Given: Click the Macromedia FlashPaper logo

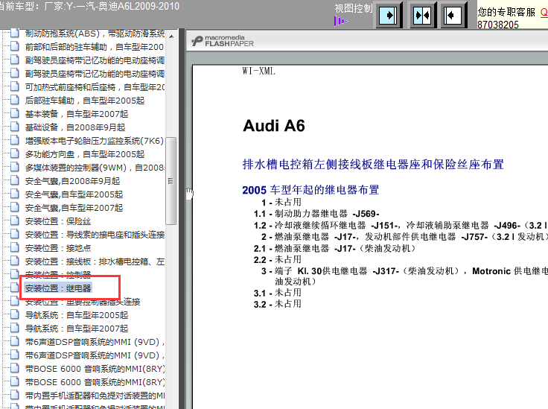Looking at the screenshot, I should pos(223,41).
